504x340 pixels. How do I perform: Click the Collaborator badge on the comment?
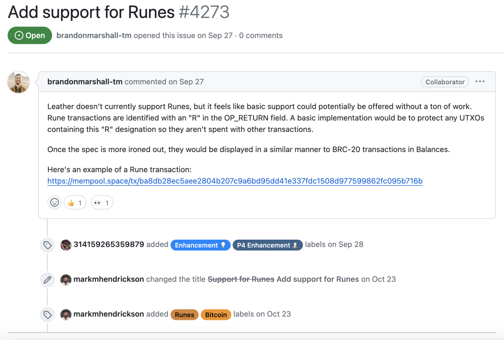445,82
